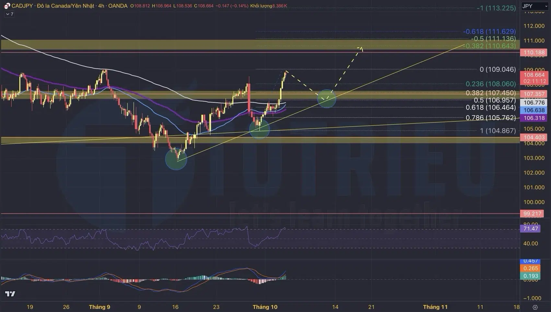Select the close value C108.664
This screenshot has width=551, height=312.
click(x=204, y=6)
